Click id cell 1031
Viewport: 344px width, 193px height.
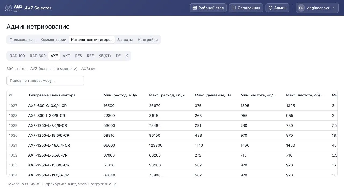pyautogui.click(x=13, y=145)
